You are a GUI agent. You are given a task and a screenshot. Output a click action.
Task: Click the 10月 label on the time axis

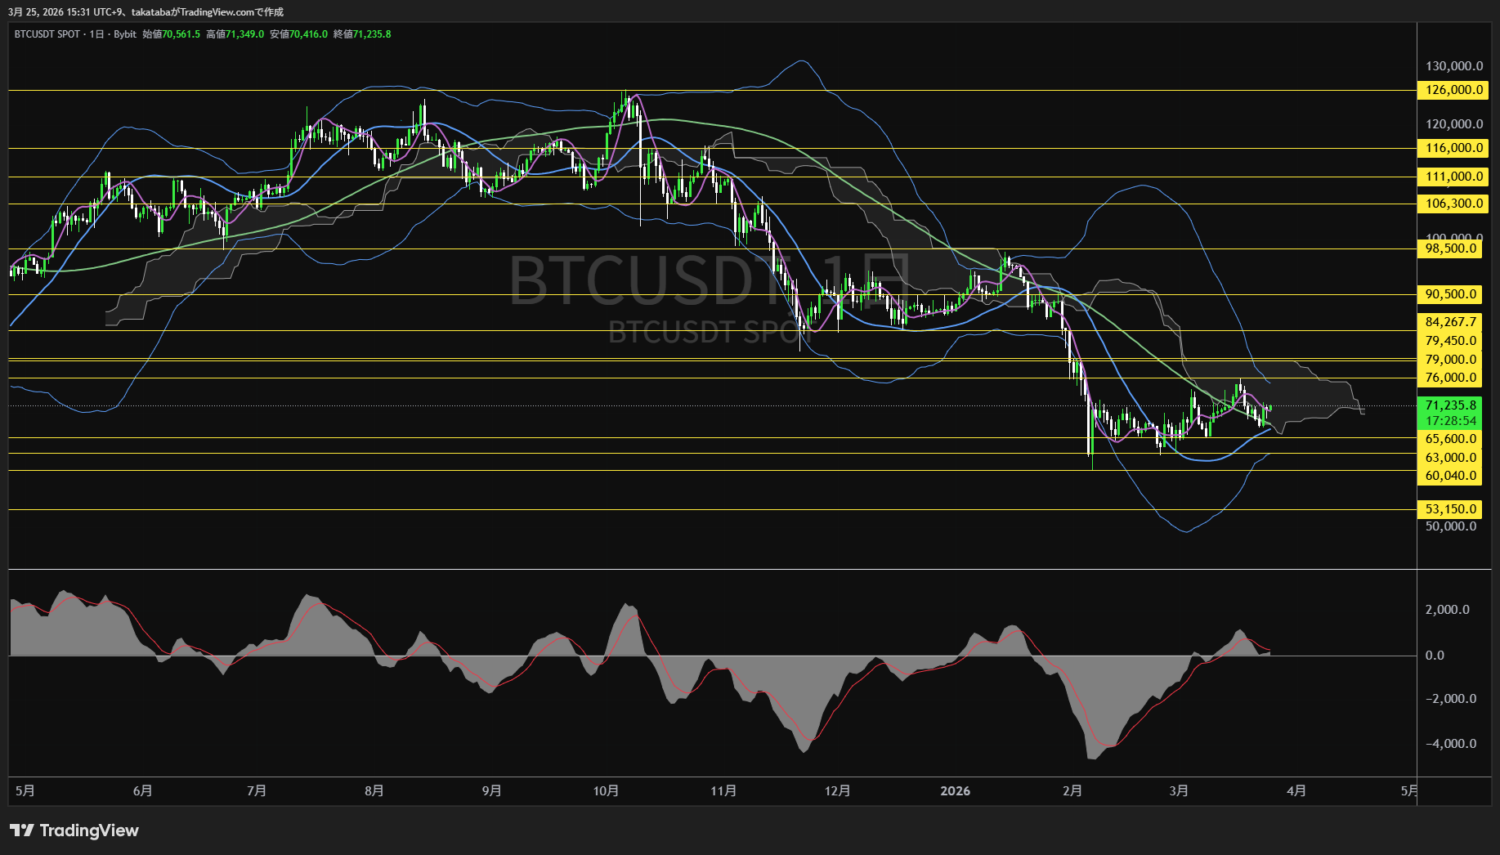606,790
